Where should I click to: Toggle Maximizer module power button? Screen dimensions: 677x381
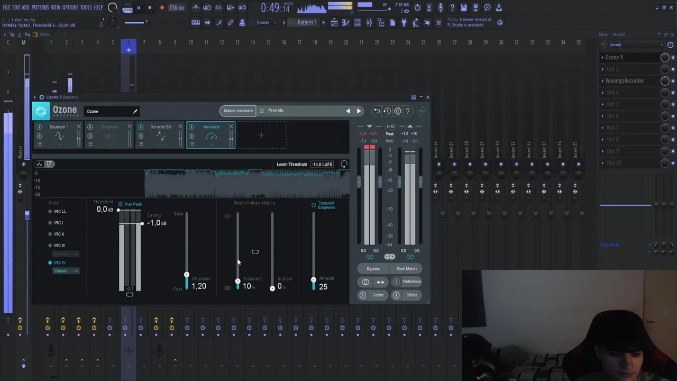pos(191,127)
